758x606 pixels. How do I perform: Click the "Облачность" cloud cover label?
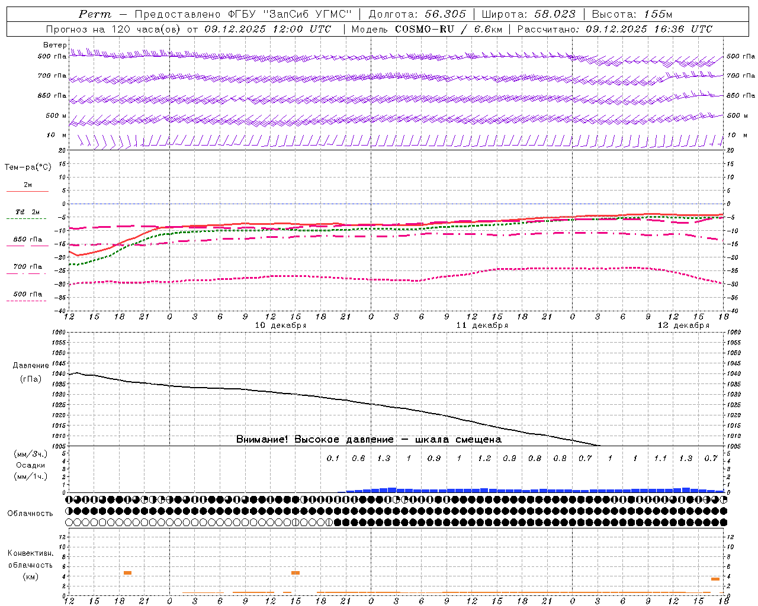click(30, 514)
